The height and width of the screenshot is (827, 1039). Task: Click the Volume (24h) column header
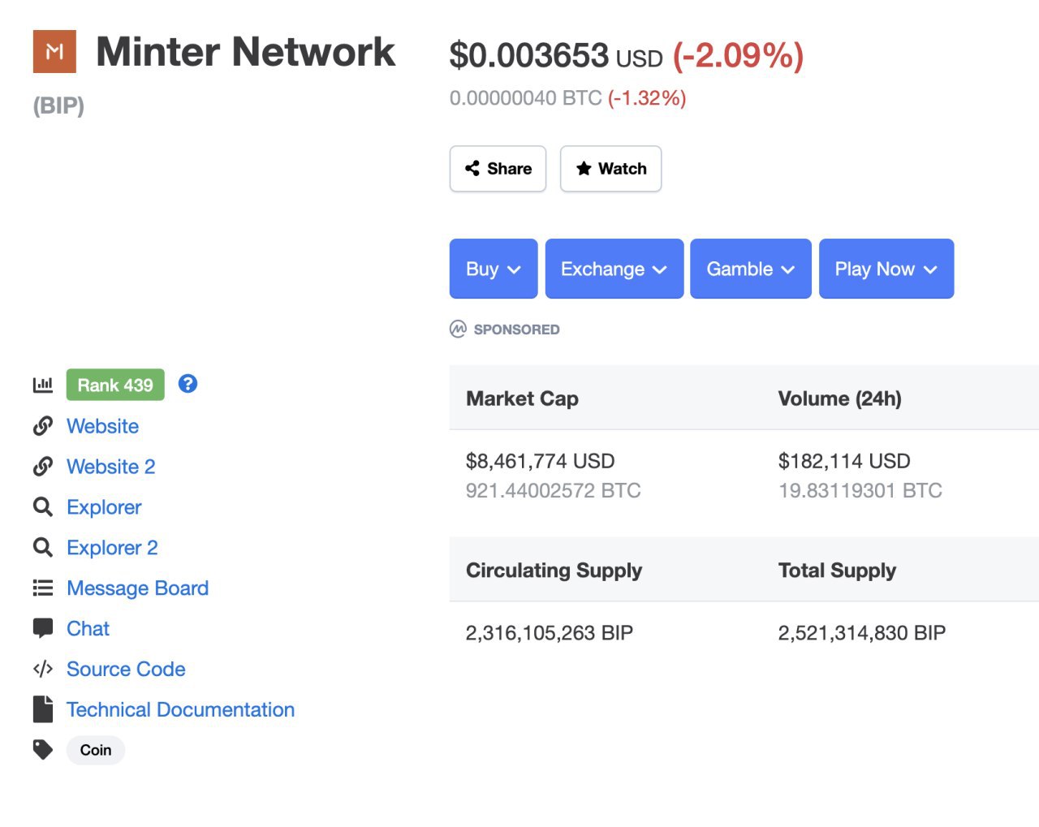(x=839, y=398)
